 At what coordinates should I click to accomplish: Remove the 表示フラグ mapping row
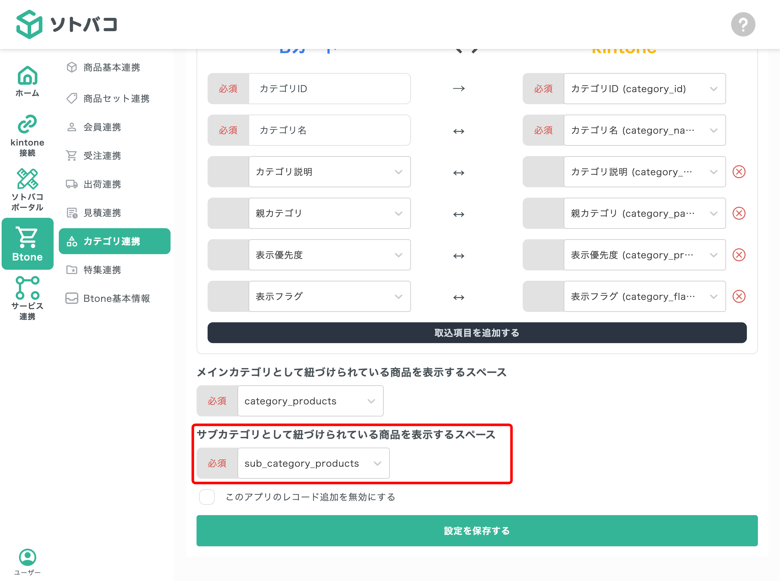pos(739,296)
